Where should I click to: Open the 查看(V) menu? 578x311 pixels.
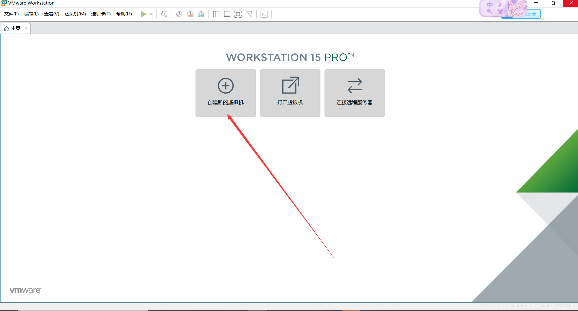pyautogui.click(x=52, y=14)
